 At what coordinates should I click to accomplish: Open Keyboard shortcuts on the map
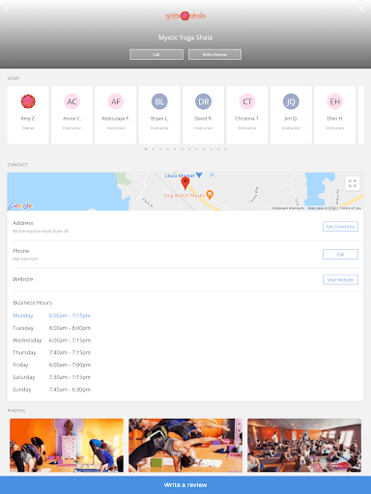click(288, 208)
